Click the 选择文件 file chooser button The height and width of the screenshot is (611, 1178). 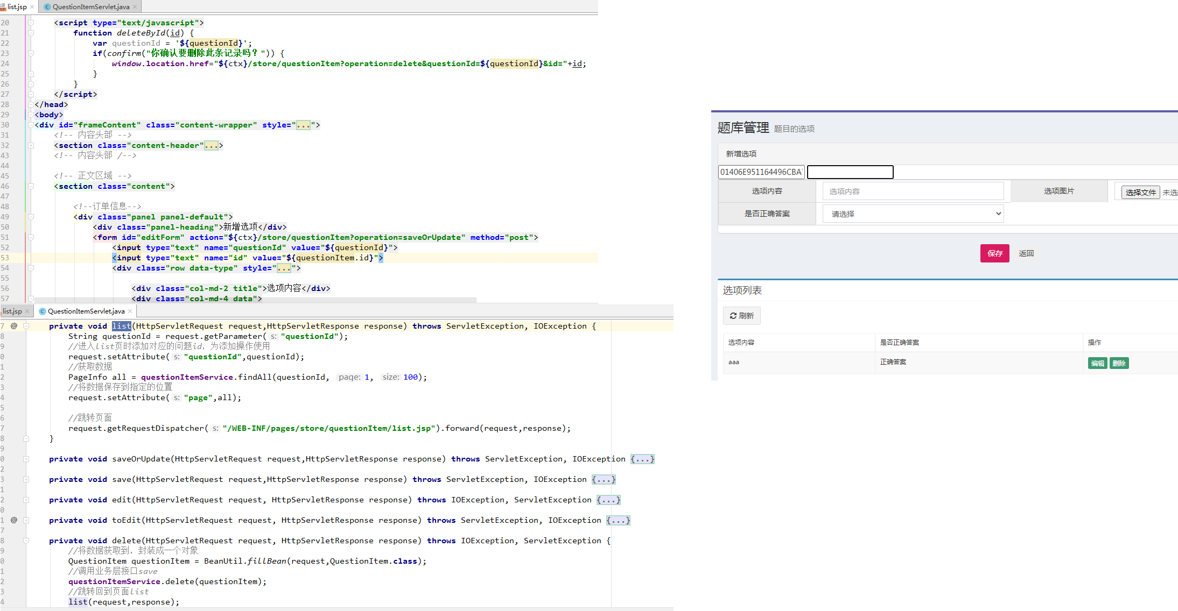click(x=1140, y=193)
